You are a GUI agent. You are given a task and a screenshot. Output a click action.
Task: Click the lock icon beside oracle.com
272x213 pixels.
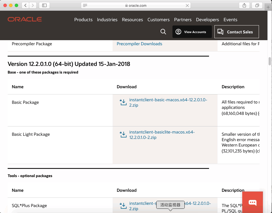126,6
